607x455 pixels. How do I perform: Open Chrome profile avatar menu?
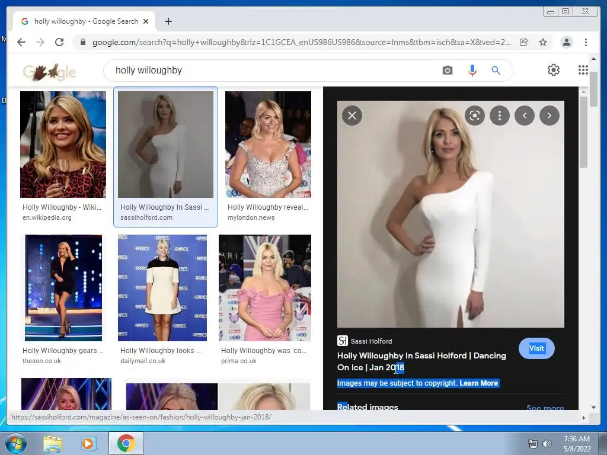(x=566, y=42)
